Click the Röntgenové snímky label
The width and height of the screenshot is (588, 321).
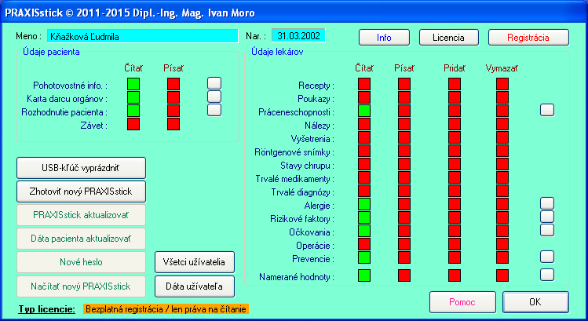tap(294, 152)
